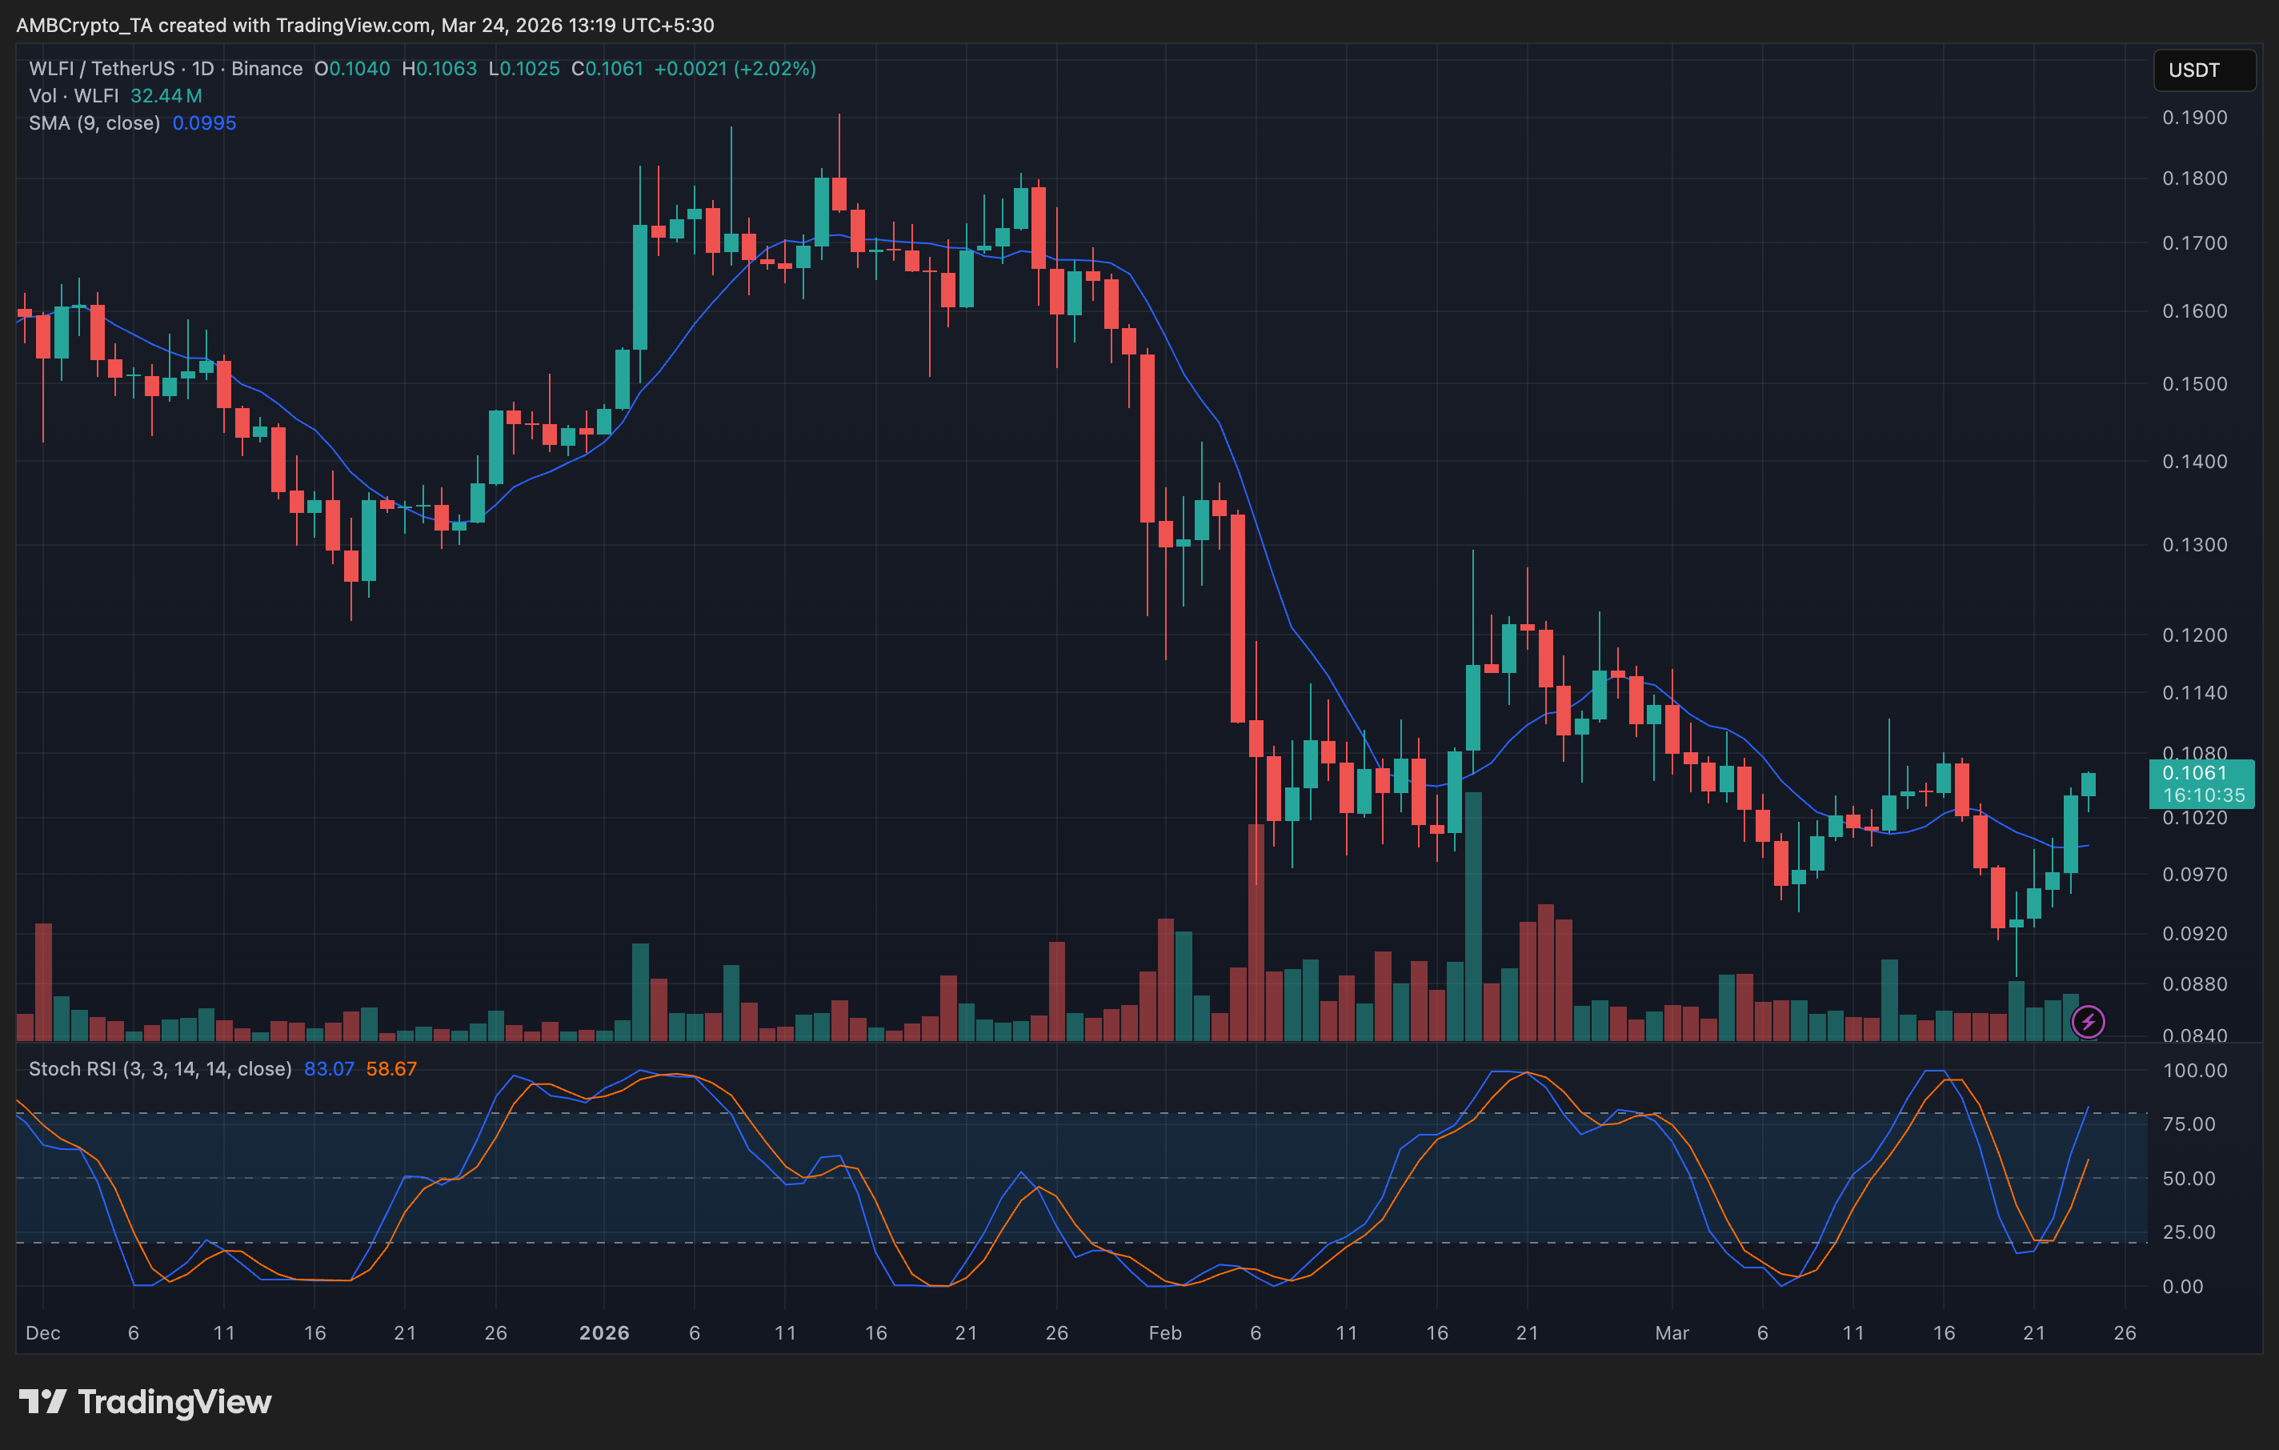Click the WLFI / TetherUS symbol title
Viewport: 2279px width, 1450px height.
click(102, 69)
